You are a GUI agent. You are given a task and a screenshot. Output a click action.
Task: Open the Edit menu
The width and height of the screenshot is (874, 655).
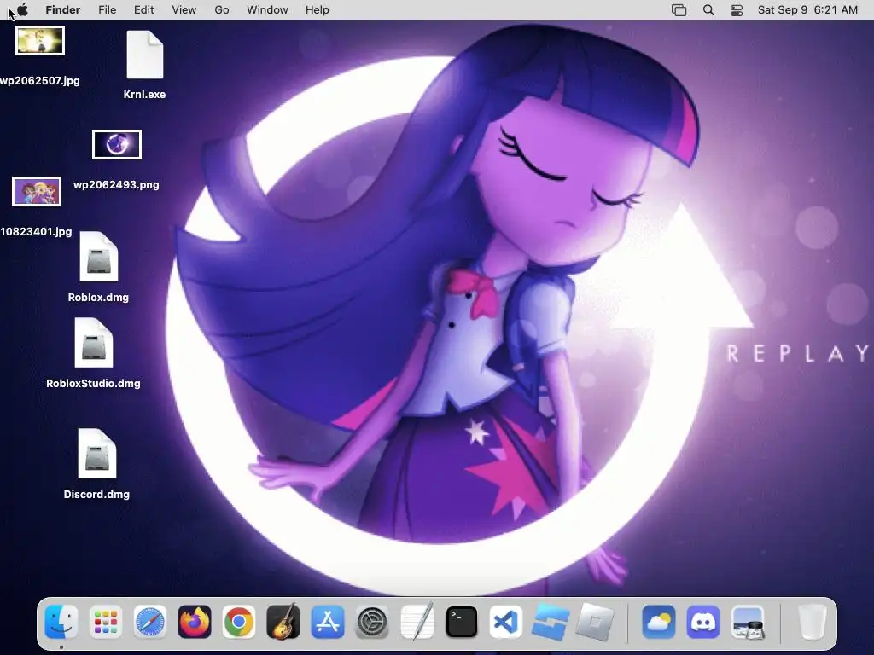tap(143, 10)
